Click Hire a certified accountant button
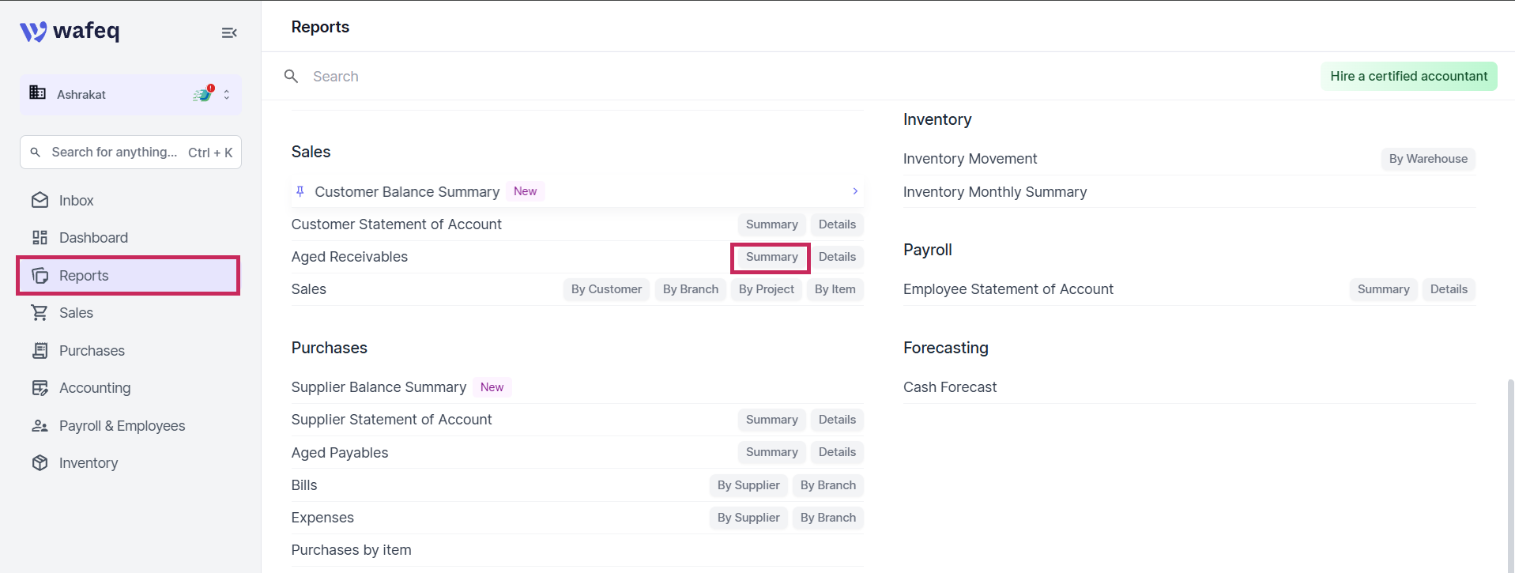This screenshot has height=573, width=1515. click(x=1408, y=76)
